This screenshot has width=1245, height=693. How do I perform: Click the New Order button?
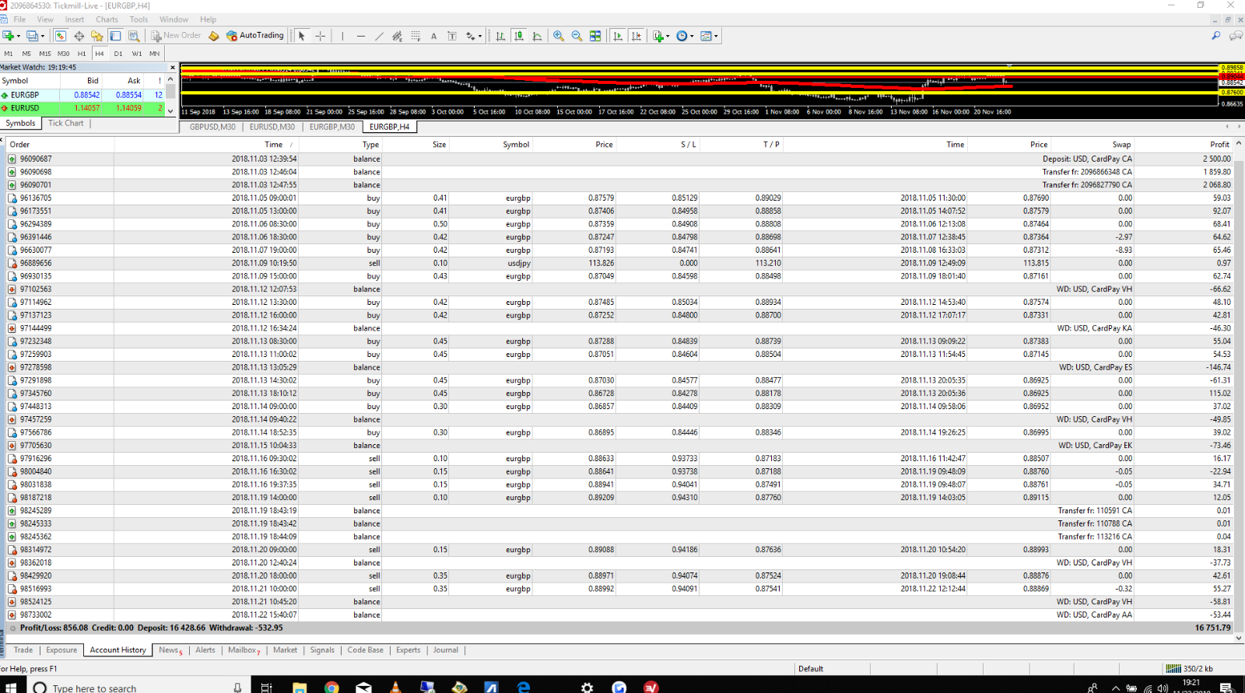click(176, 36)
